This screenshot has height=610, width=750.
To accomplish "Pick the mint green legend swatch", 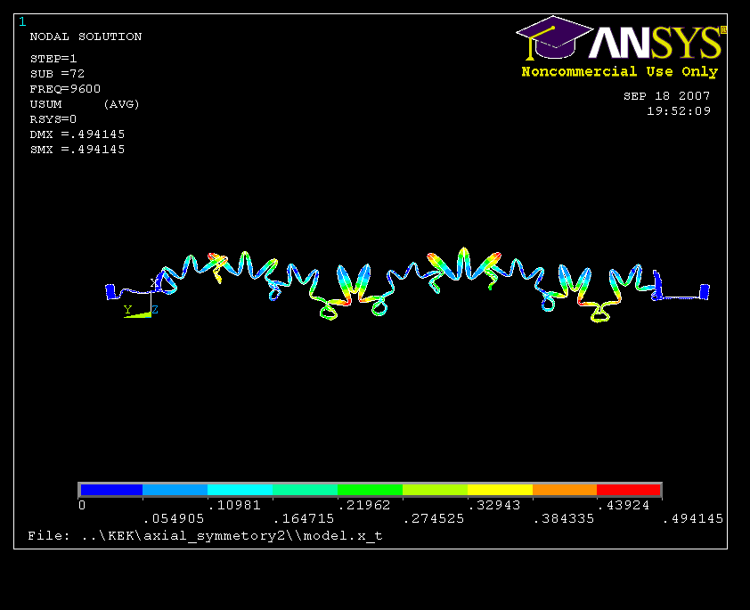I will pos(306,490).
